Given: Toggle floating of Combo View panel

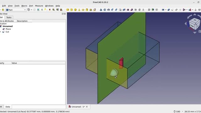Looking at the screenshot, I should 62,14.
